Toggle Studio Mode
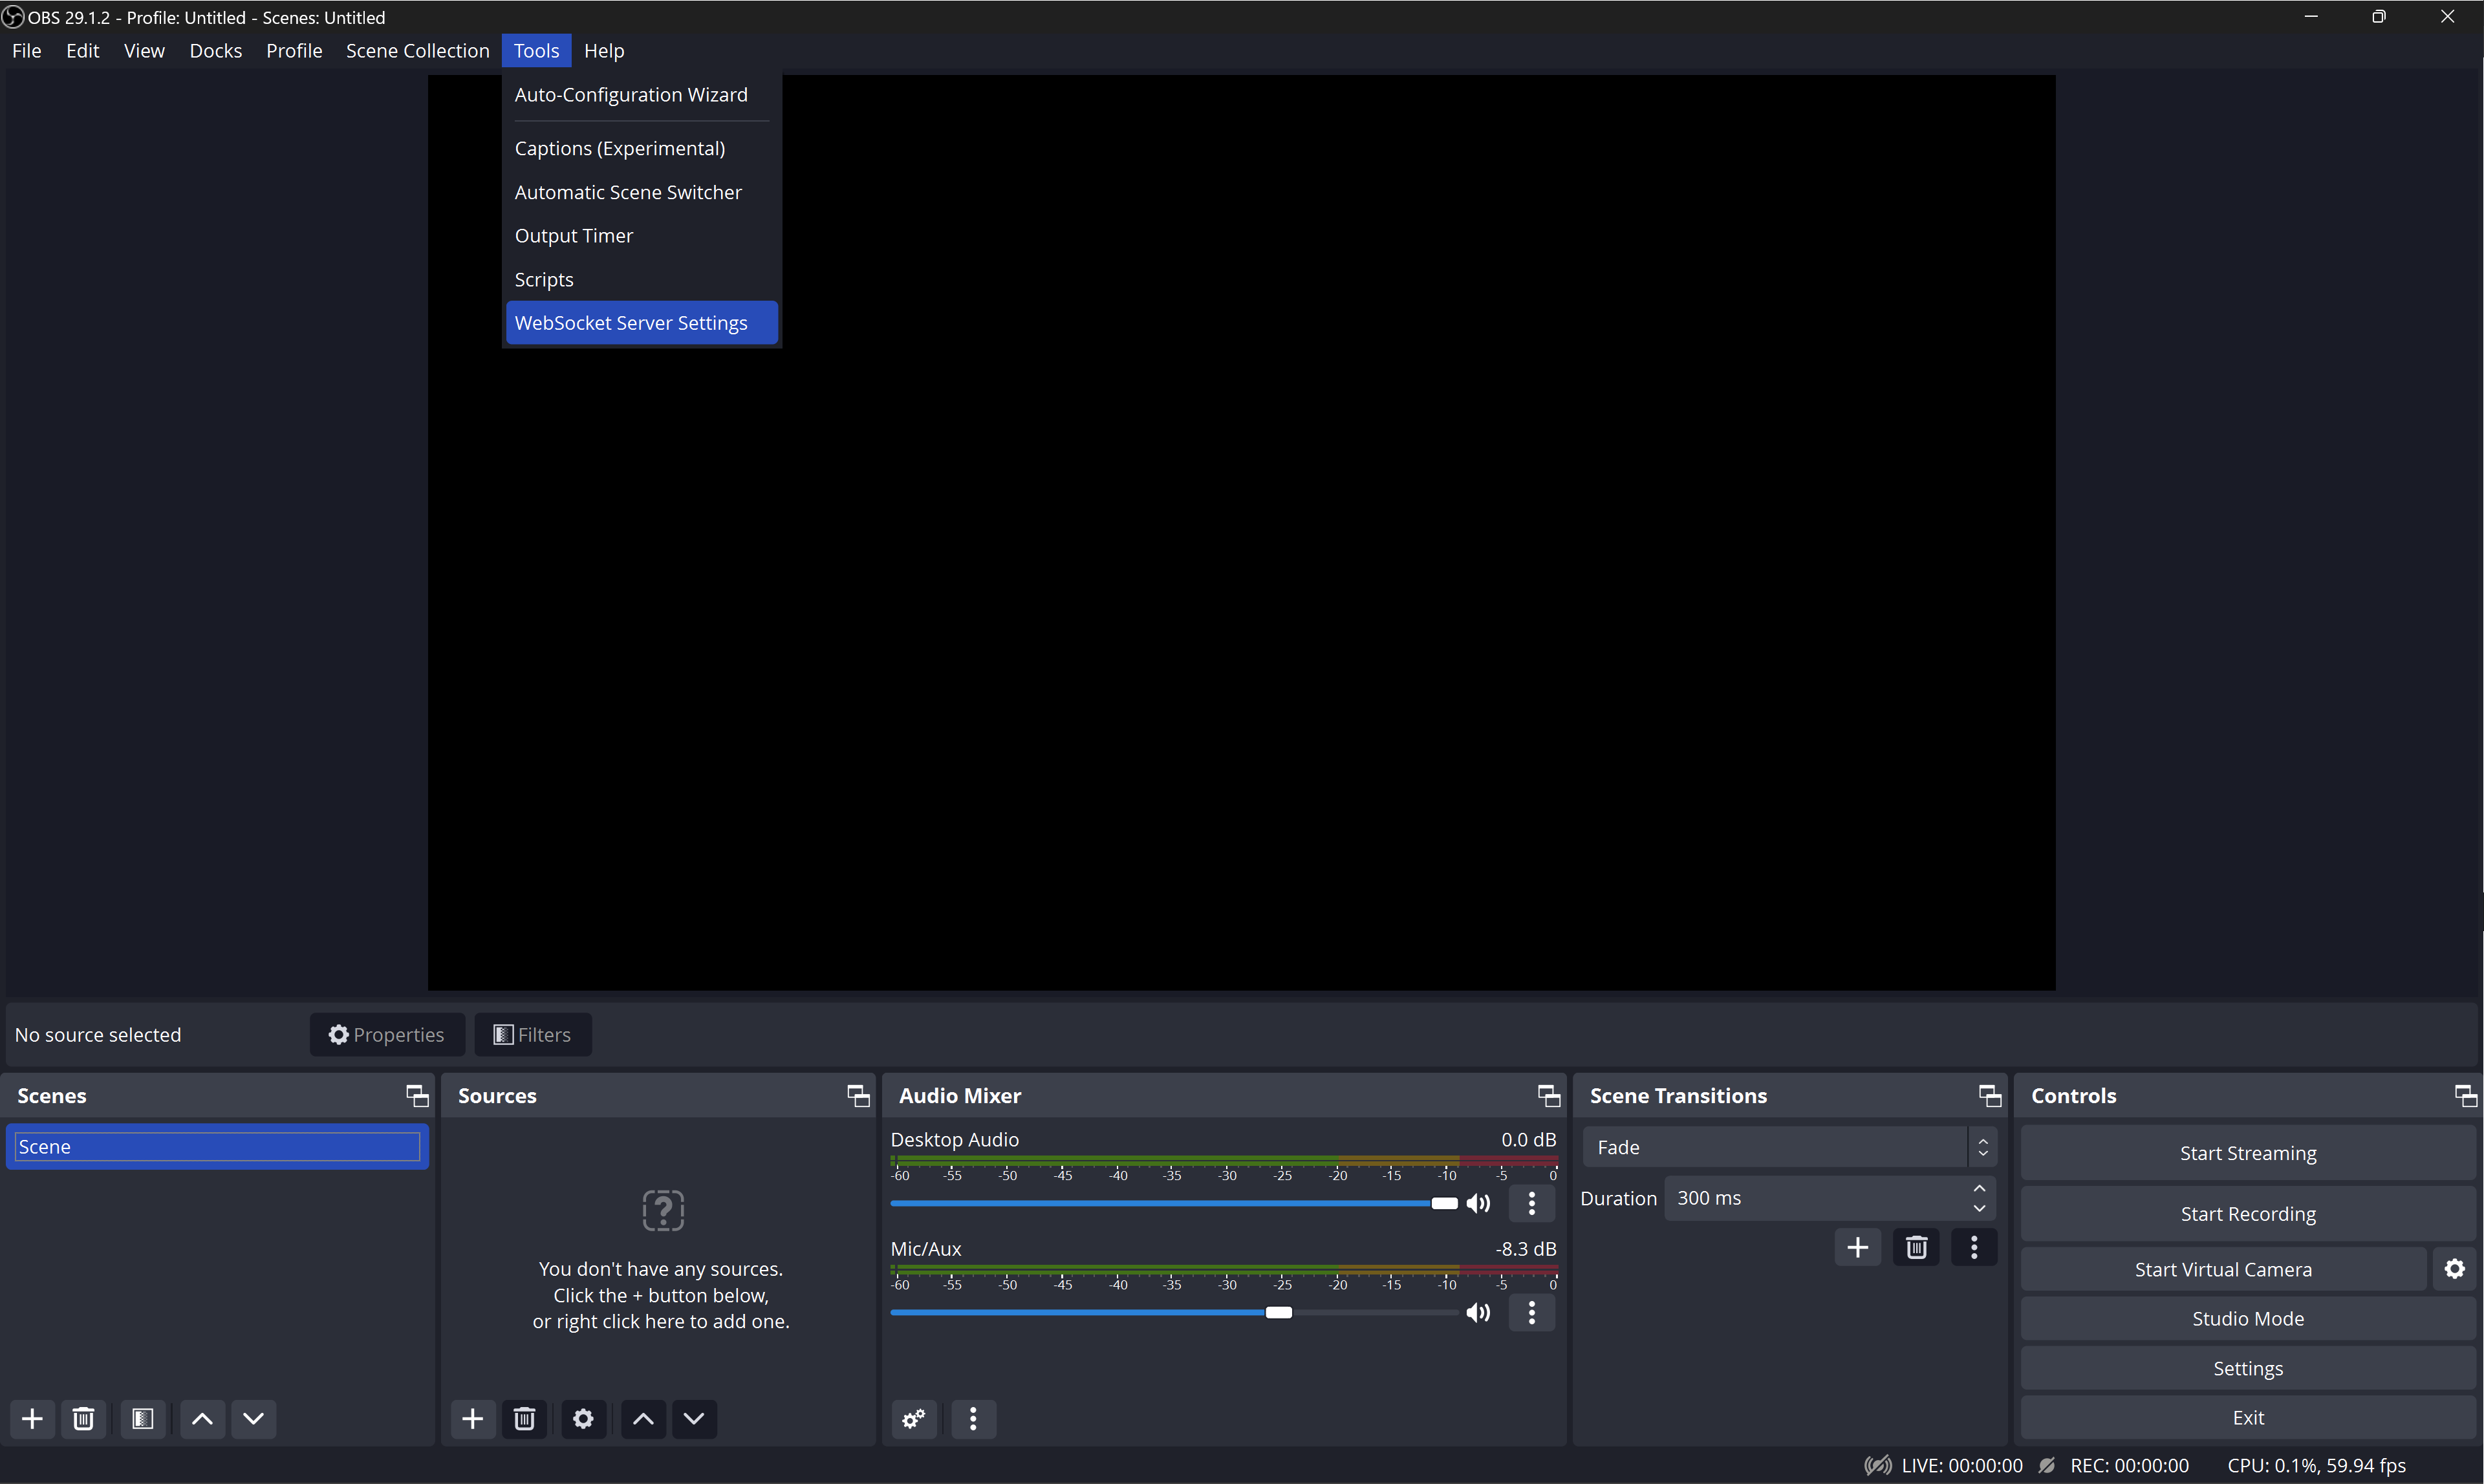The image size is (2484, 1484). 2247,1318
